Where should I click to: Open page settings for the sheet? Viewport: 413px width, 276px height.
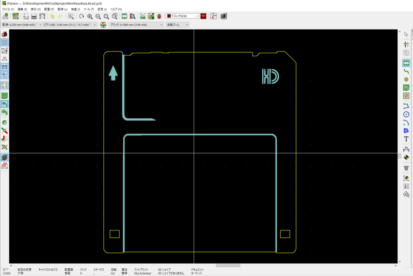(x=26, y=17)
